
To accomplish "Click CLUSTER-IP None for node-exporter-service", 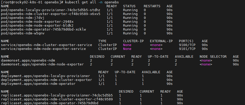I will (127, 49).
